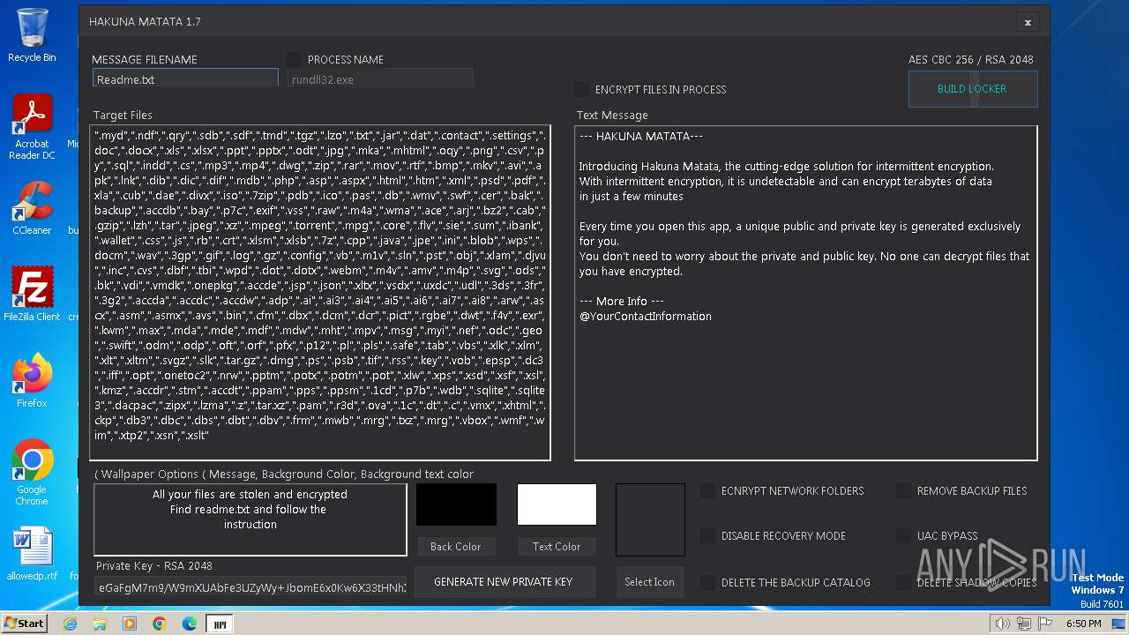
Task: Click the white text color swatch
Action: (x=557, y=504)
